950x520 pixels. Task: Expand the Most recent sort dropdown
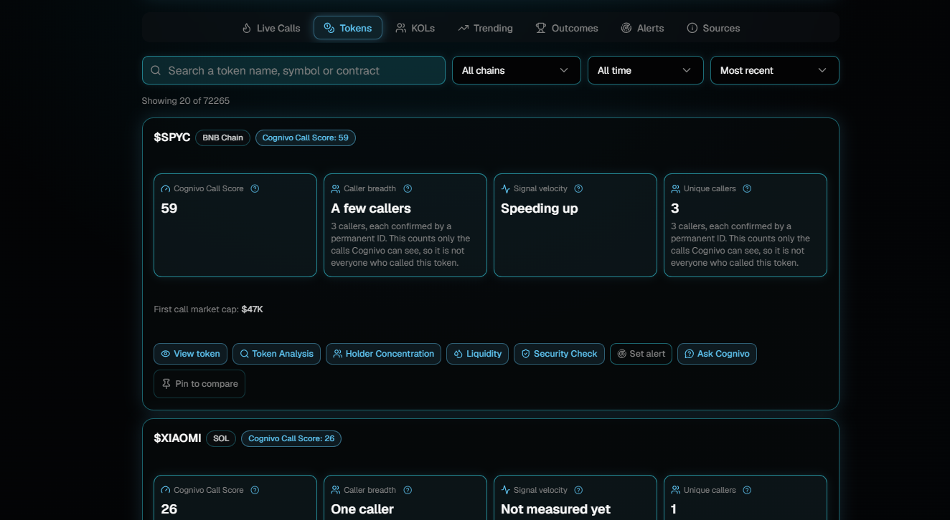click(775, 70)
